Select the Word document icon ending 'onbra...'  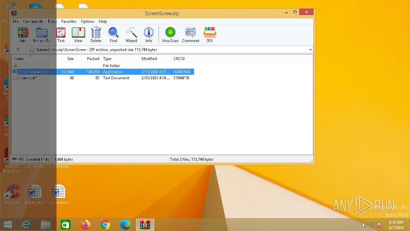coord(59,194)
